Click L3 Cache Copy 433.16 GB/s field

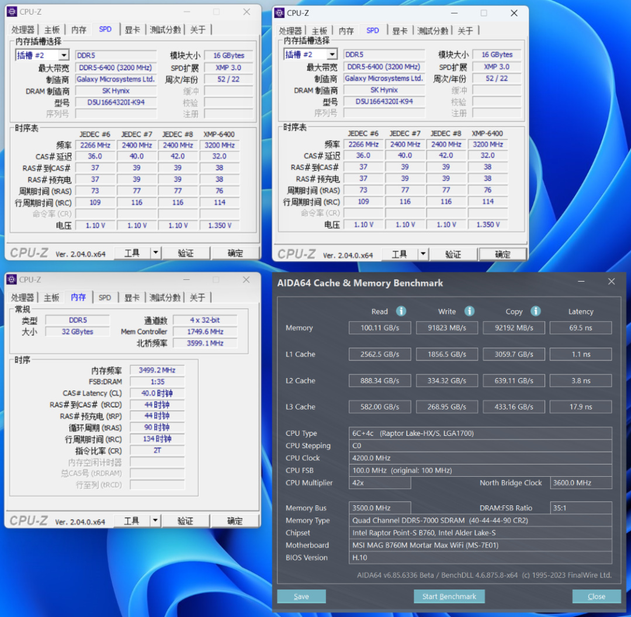[x=514, y=407]
